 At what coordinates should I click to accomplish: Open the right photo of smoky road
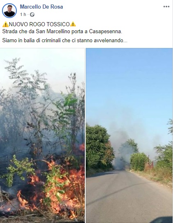pos(129,136)
